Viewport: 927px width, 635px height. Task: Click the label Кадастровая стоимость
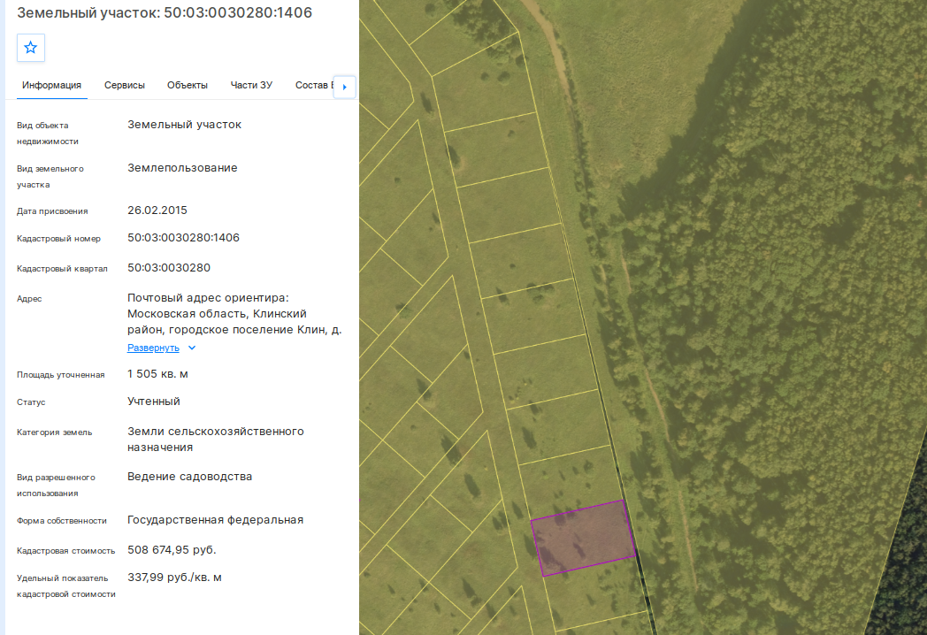tap(66, 551)
